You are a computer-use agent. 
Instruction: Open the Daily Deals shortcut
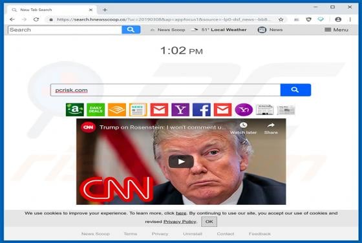[x=96, y=110]
